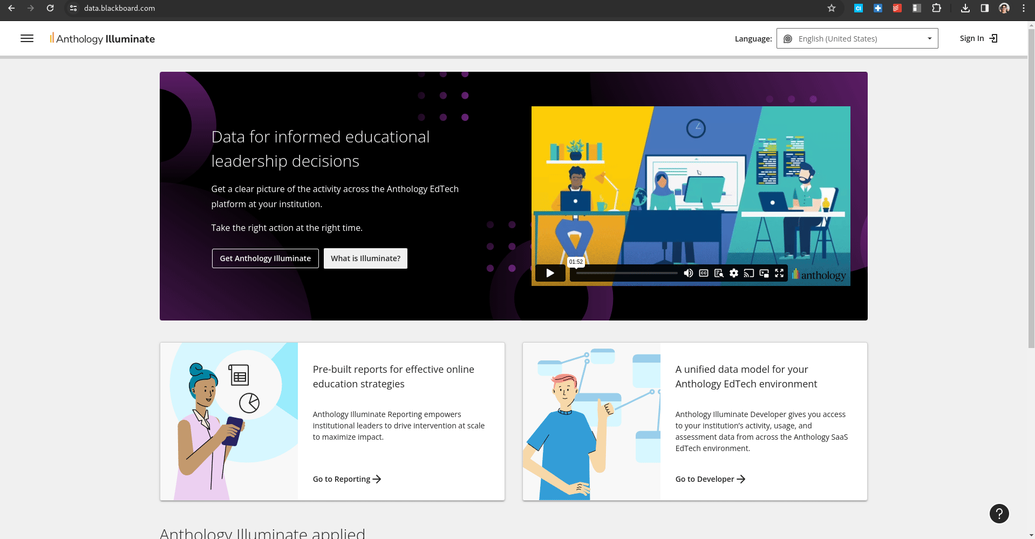Seek along the video progress bar

click(627, 273)
